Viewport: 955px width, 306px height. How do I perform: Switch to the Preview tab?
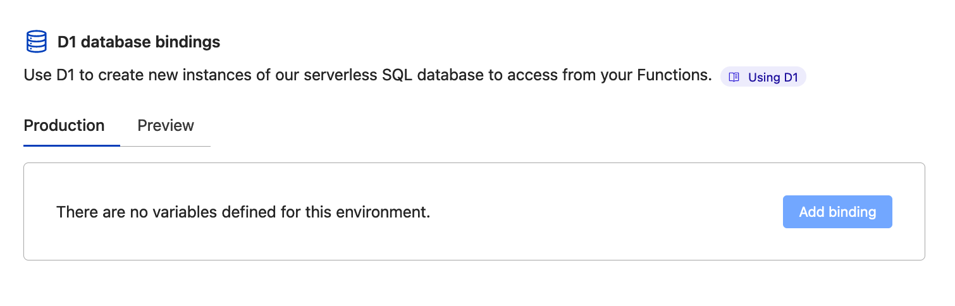tap(166, 125)
